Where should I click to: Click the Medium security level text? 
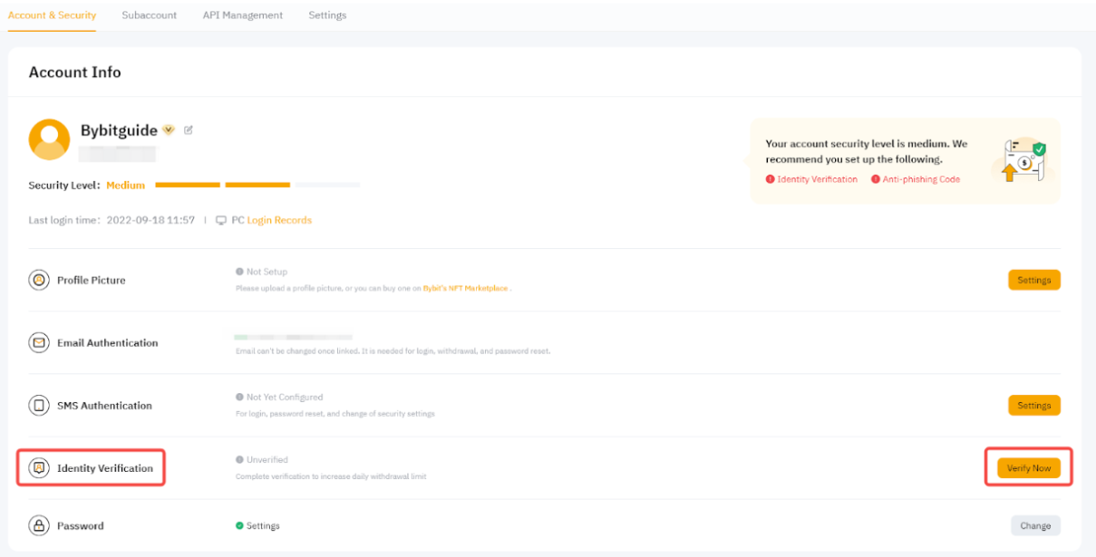click(126, 185)
